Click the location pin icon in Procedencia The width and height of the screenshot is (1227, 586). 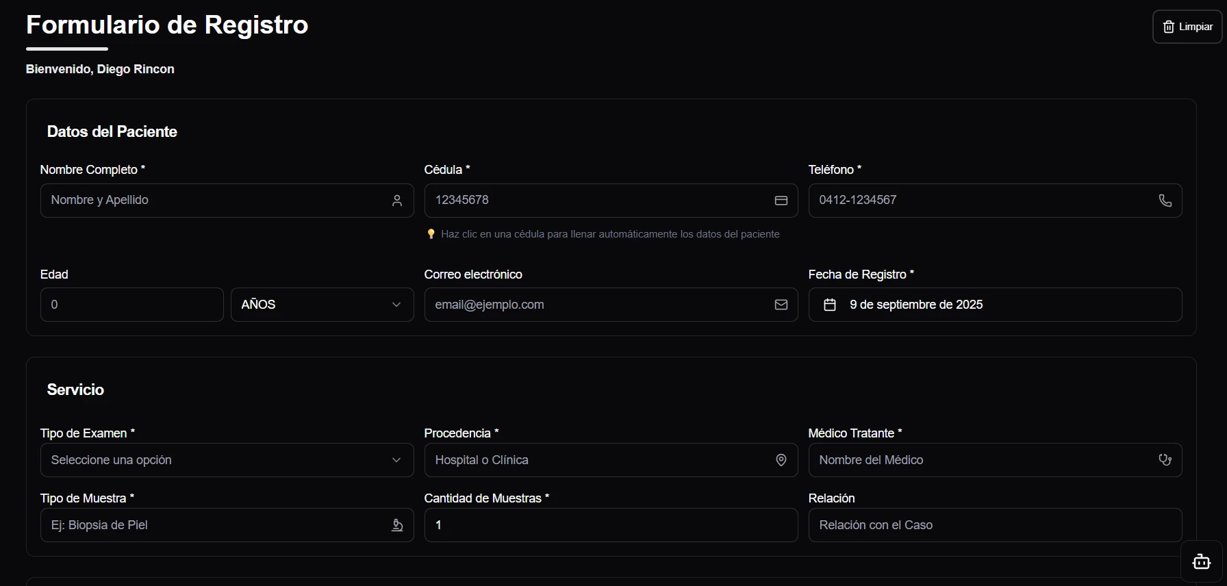(x=781, y=460)
